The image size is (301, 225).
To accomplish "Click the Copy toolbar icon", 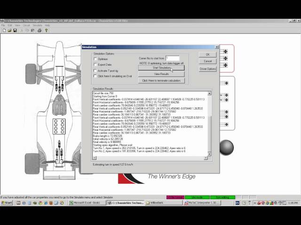I will pyautogui.click(x=27, y=30).
